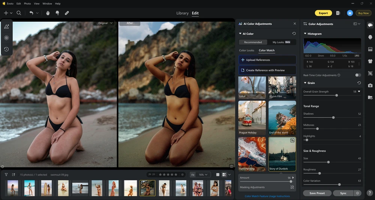The image size is (375, 200).
Task: Switch to single image view mode
Action: tap(217, 175)
